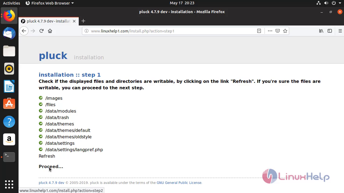The width and height of the screenshot is (344, 193).
Task: Open the Firefox hamburger menu
Action: [340, 31]
